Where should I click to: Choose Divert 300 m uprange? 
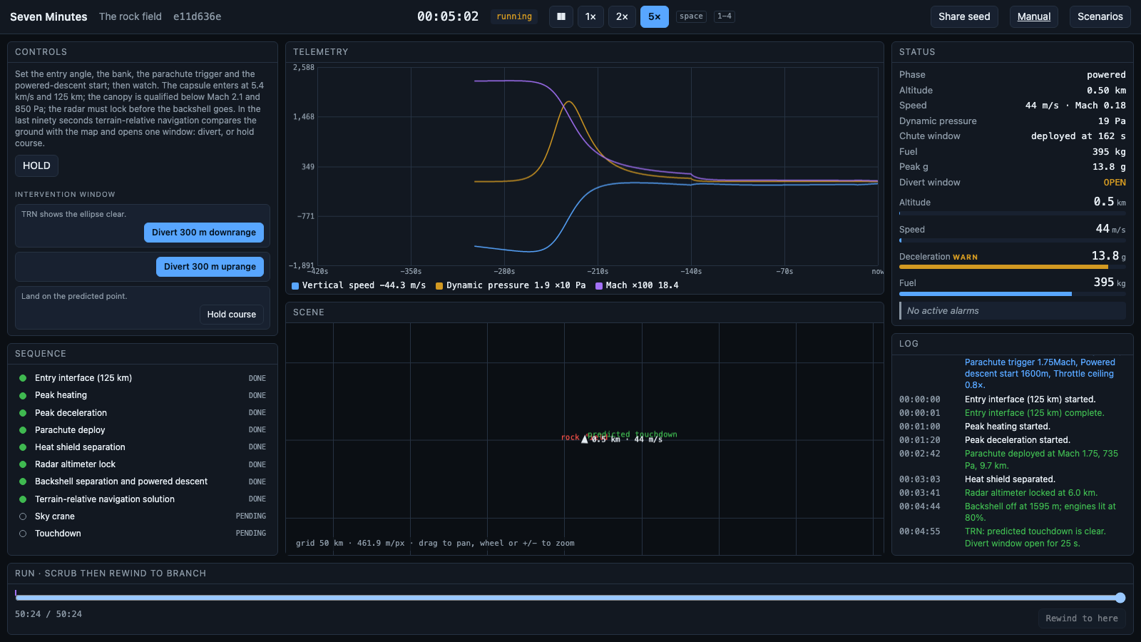pos(210,267)
